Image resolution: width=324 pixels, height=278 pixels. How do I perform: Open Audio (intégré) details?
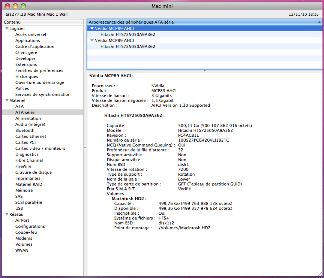pyautogui.click(x=30, y=124)
